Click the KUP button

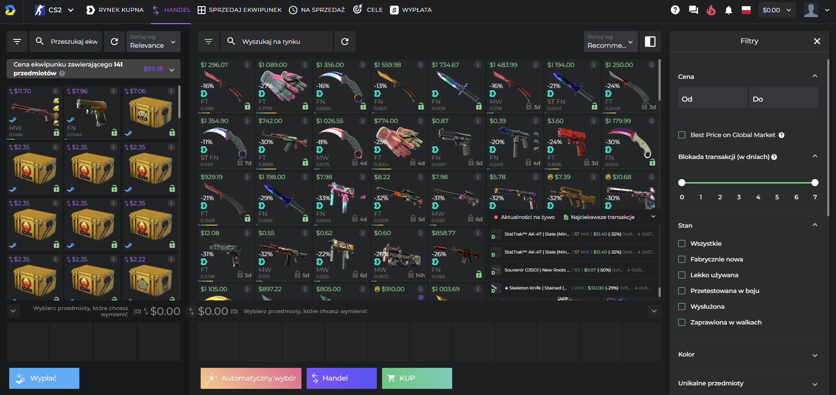pos(416,378)
